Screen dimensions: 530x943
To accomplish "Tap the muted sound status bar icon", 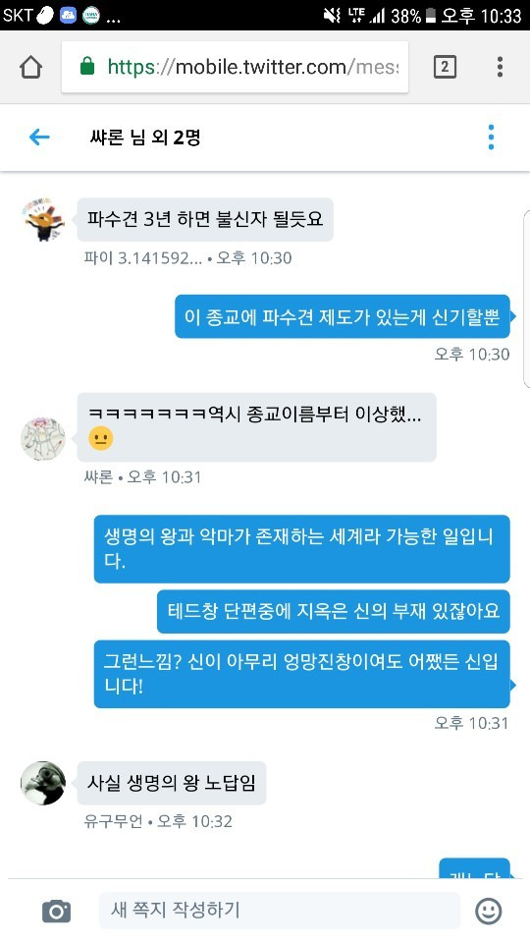I will pyautogui.click(x=332, y=15).
